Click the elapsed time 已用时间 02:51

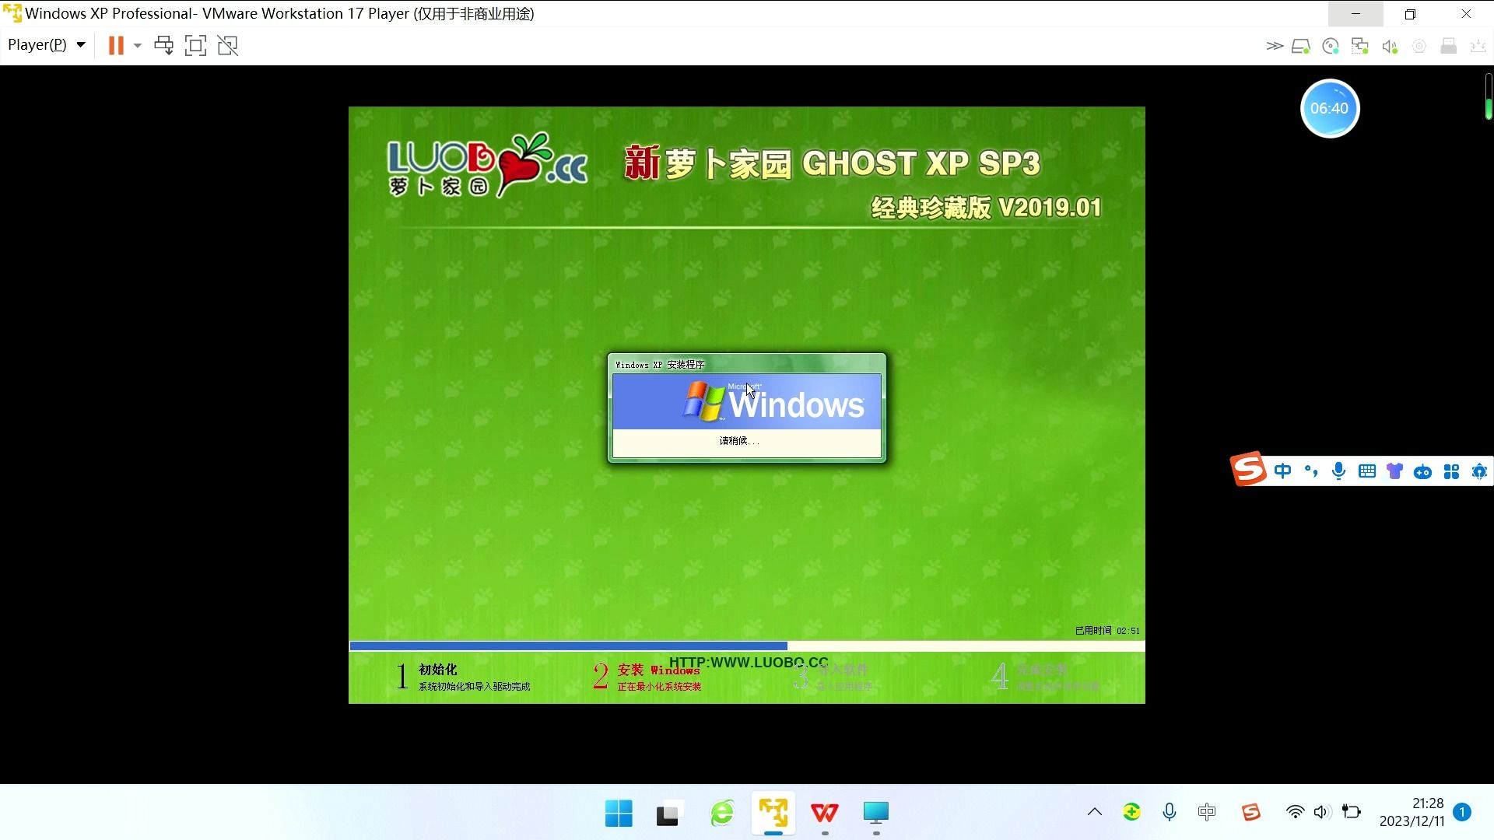point(1106,631)
